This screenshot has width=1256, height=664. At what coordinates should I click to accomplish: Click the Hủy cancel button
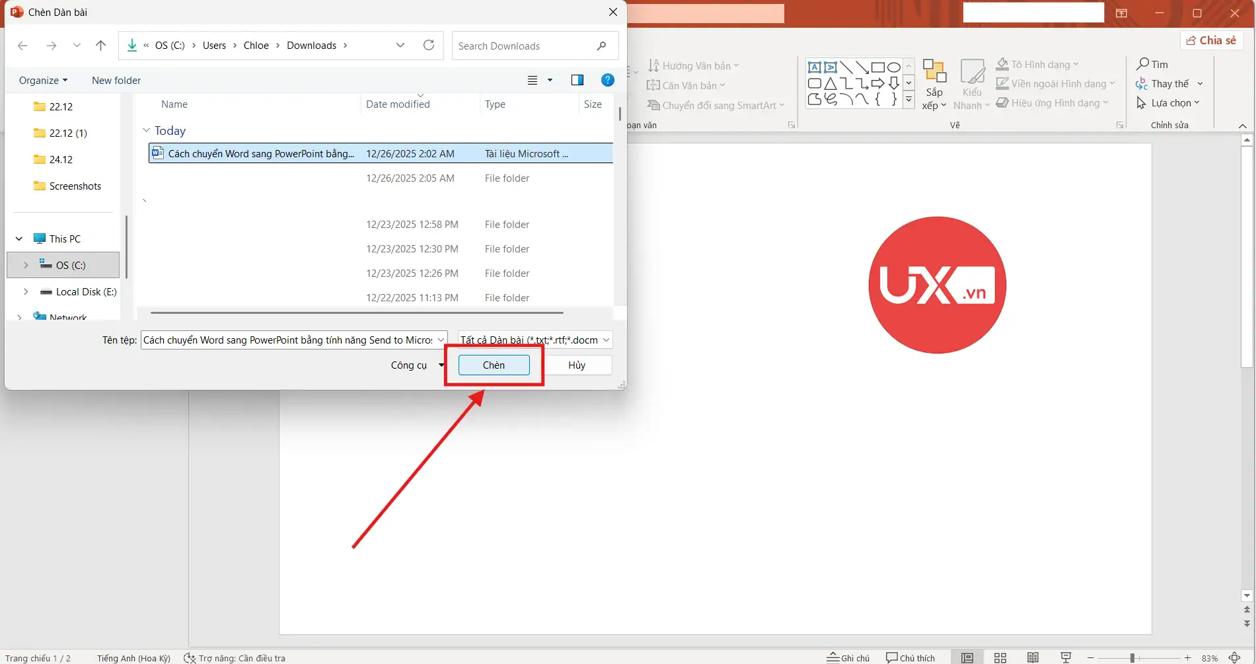577,365
